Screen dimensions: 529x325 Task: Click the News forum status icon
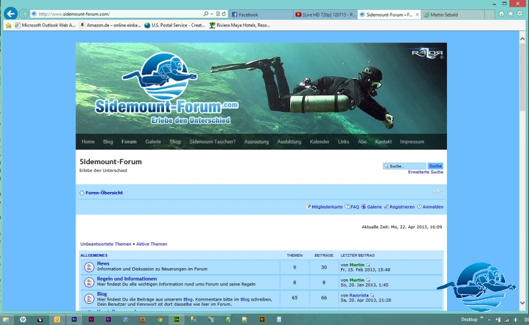tap(89, 267)
